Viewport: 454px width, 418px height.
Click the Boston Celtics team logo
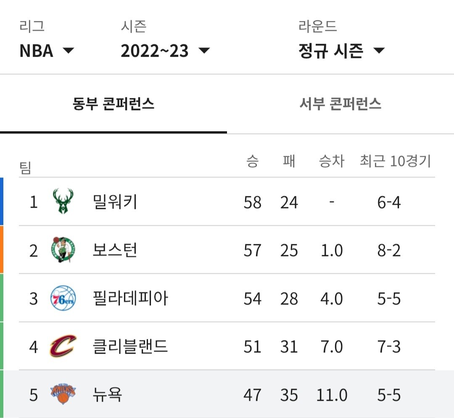coord(63,250)
